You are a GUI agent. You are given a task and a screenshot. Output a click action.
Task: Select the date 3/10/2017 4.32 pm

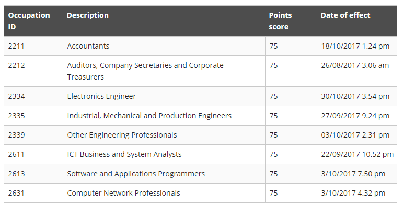tap(353, 193)
